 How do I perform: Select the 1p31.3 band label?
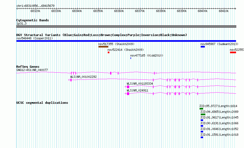[x=21, y=23]
